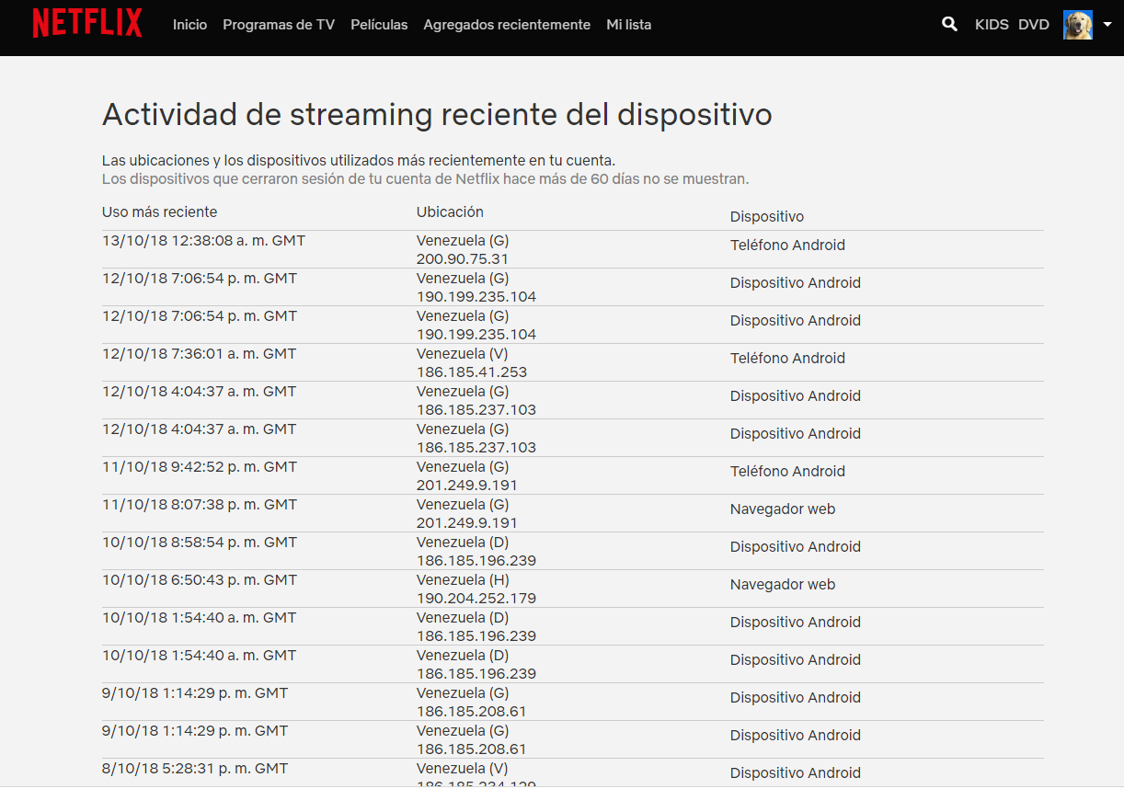Screen dimensions: 1124x789
Task: Select IP address 190.204.252.179
Action: point(476,599)
